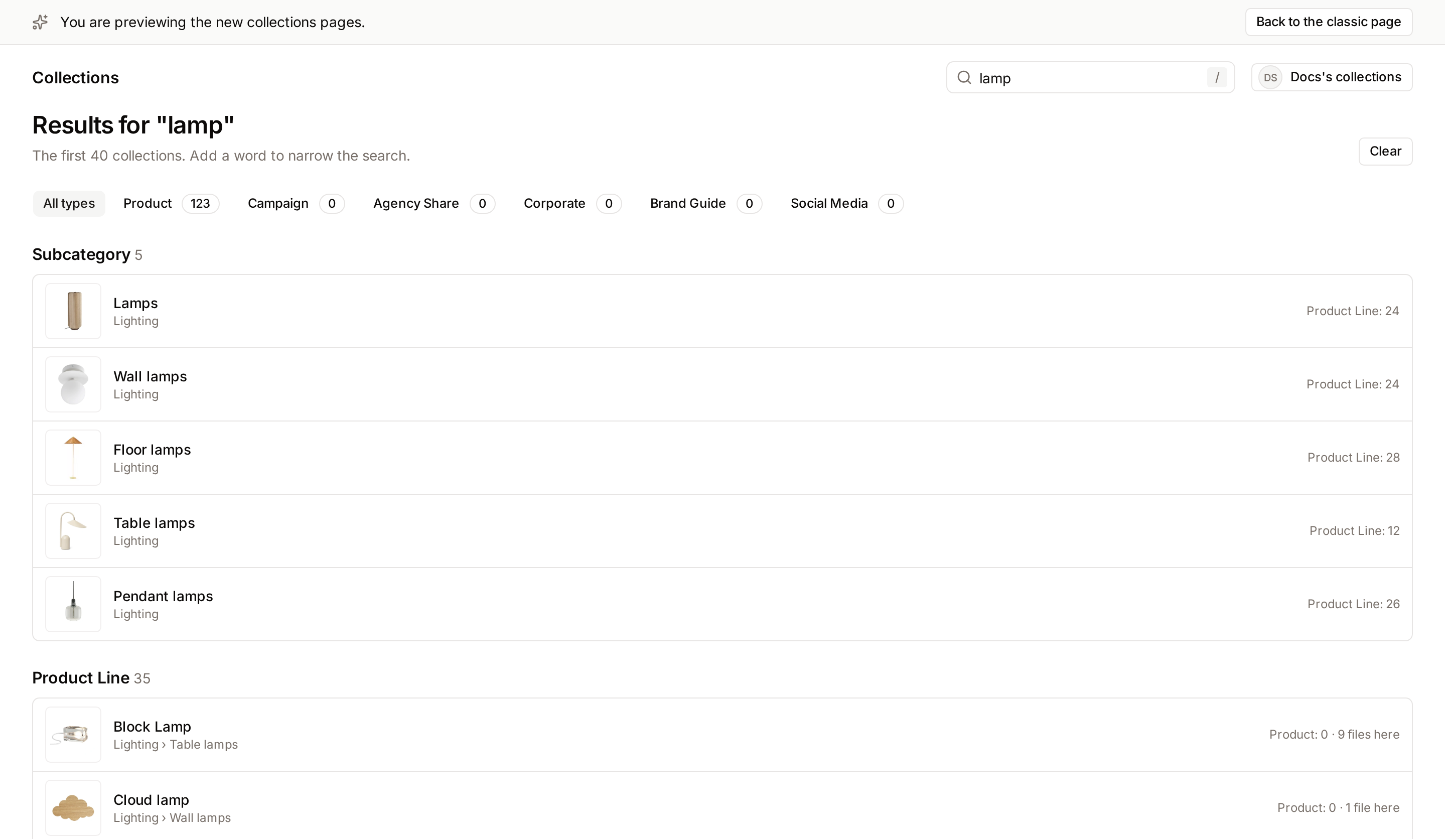Open the Cloud lamp thumbnail image

pos(73,808)
